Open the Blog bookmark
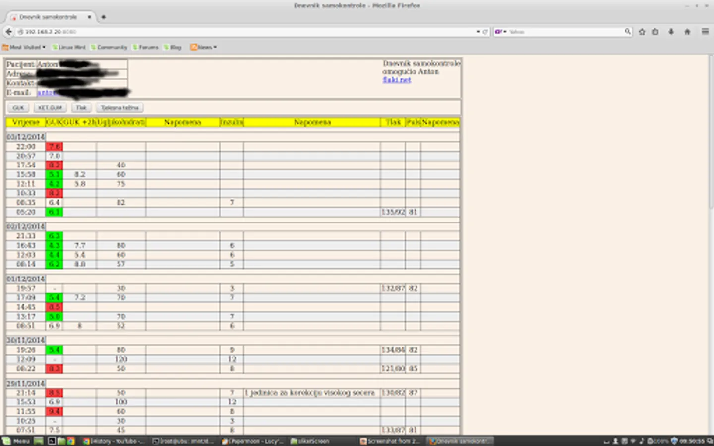Viewport: 714px width, 446px height. click(x=173, y=47)
